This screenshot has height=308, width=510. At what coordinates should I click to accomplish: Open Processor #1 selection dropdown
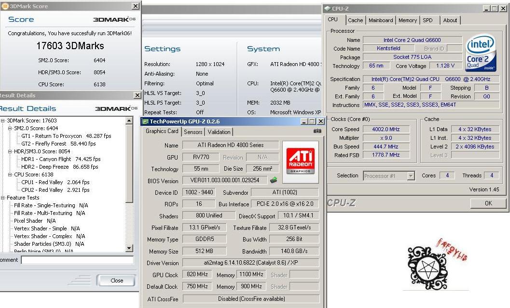411,176
